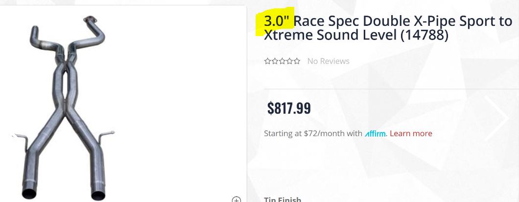Click the magnifier zoom icon below product image

point(236,199)
